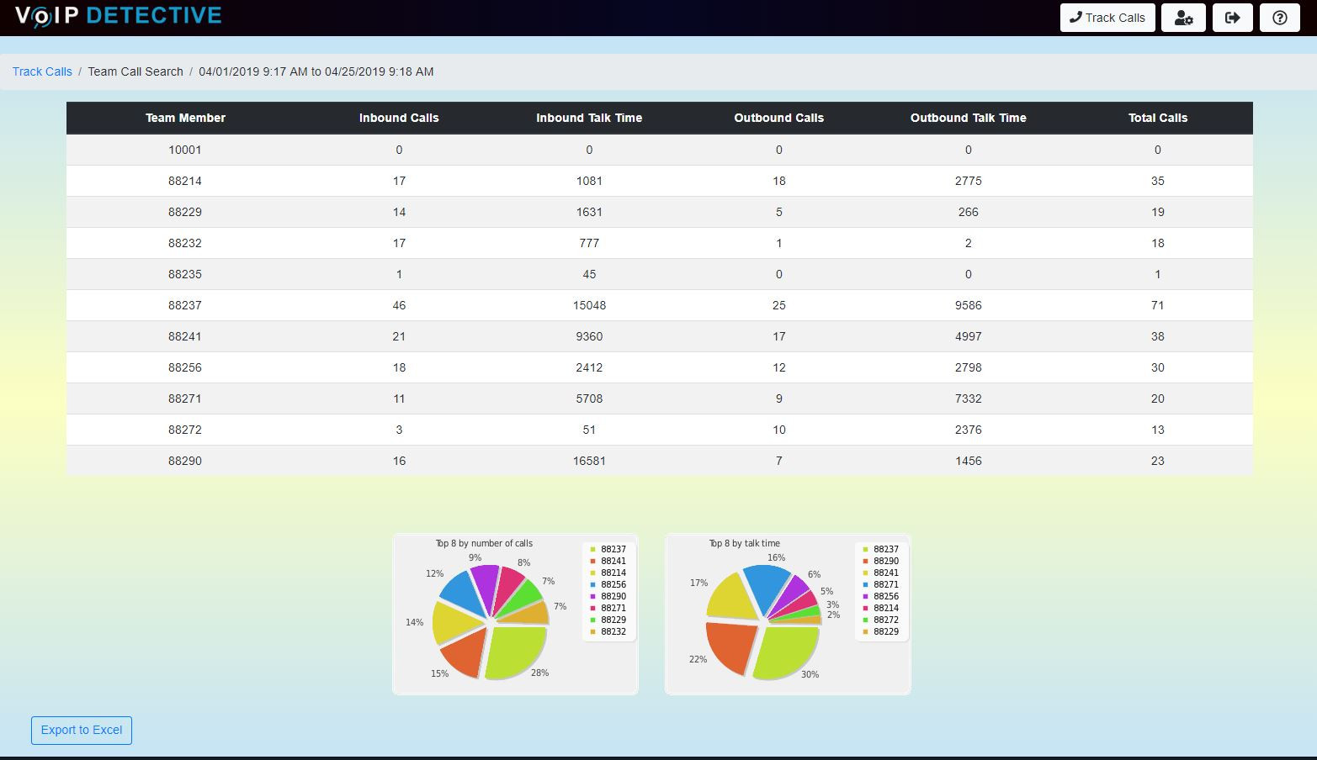Click the logout arrow icon
1317x760 pixels.
(x=1232, y=18)
